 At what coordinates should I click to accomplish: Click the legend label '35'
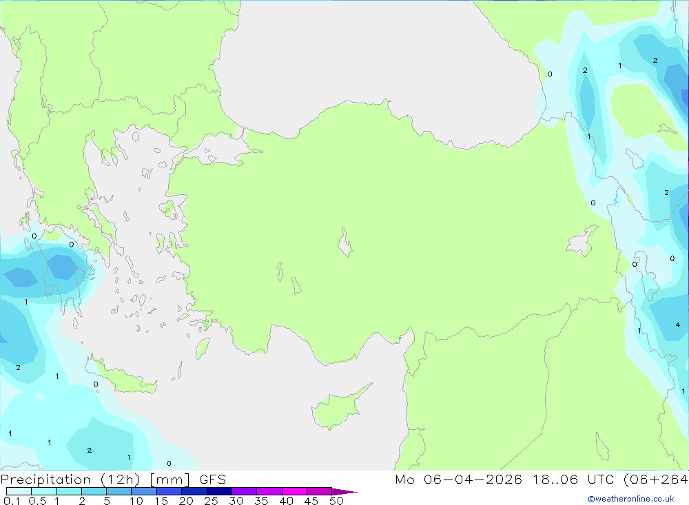pyautogui.click(x=261, y=501)
